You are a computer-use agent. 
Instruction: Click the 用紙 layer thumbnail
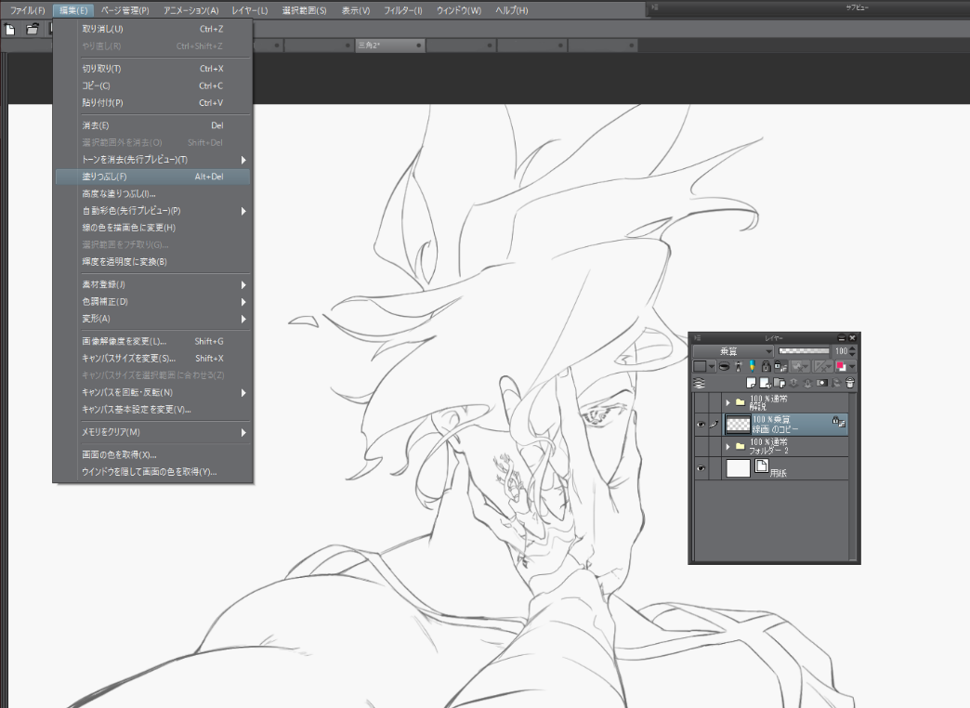pos(738,468)
